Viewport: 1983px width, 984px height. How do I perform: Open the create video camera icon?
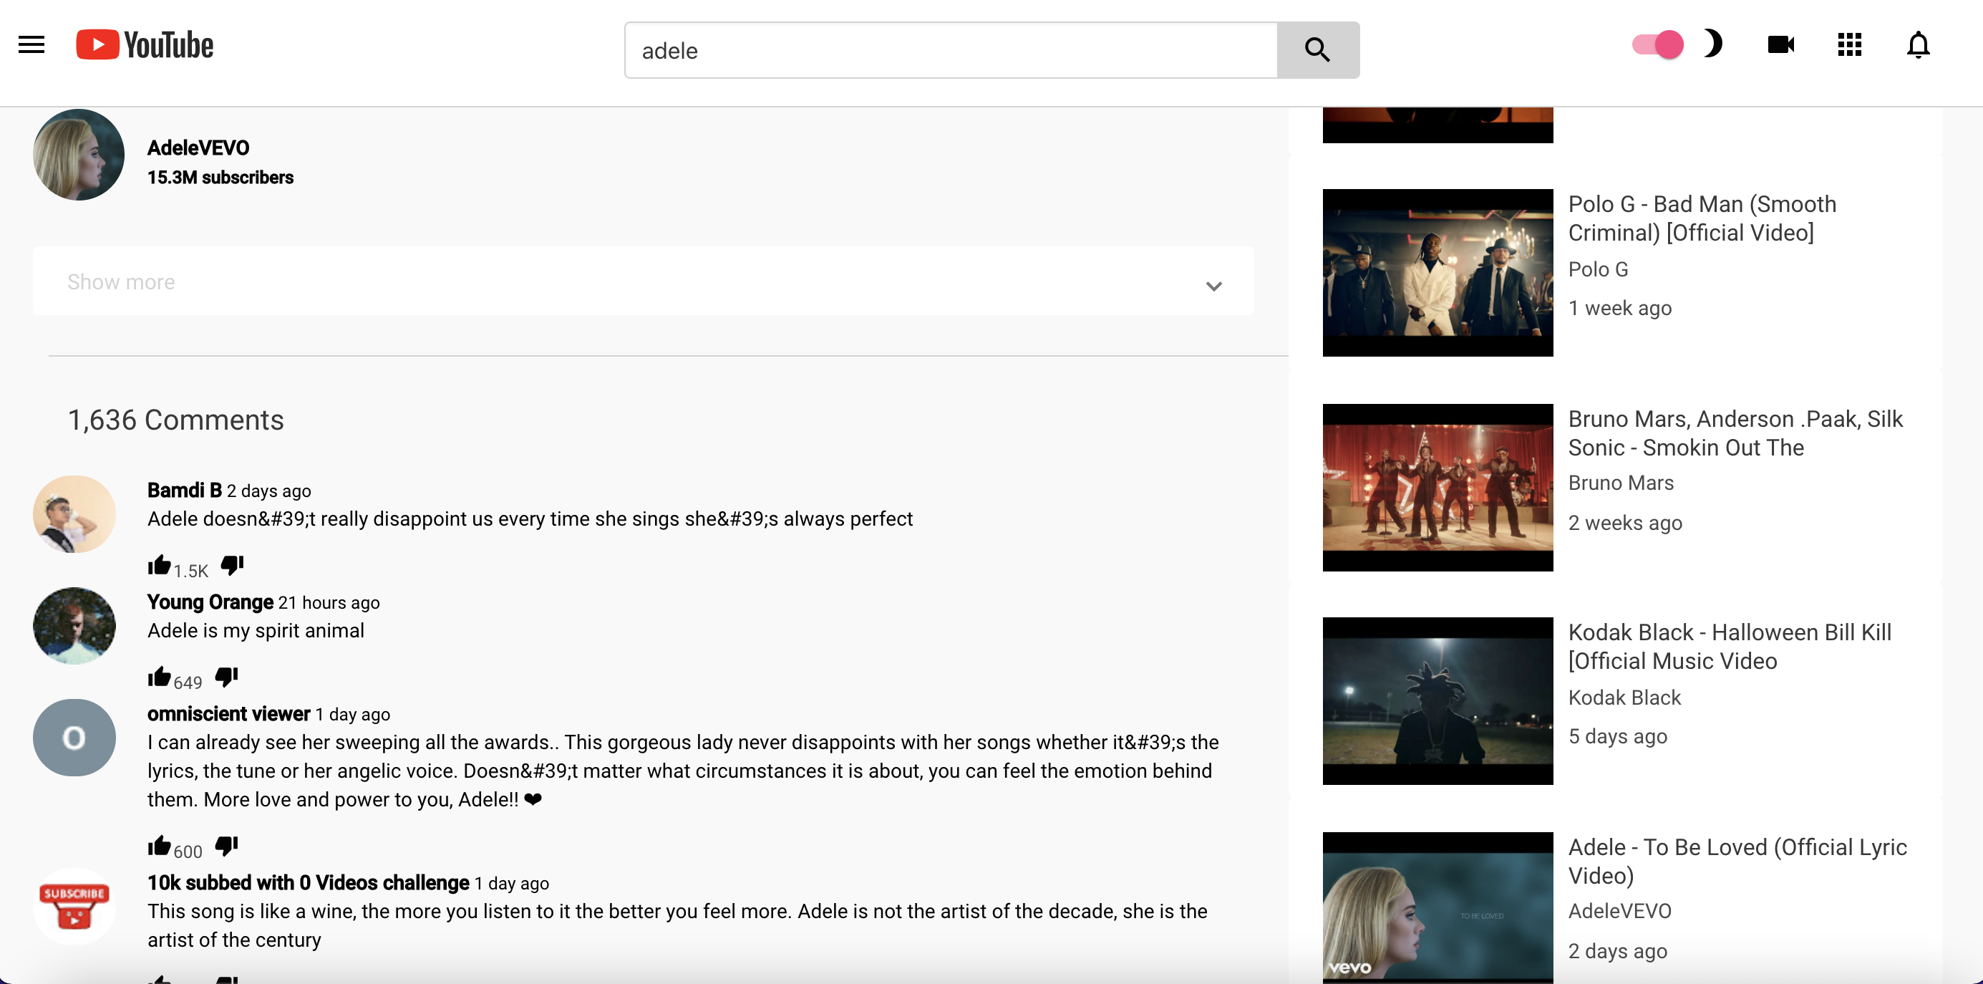point(1780,44)
